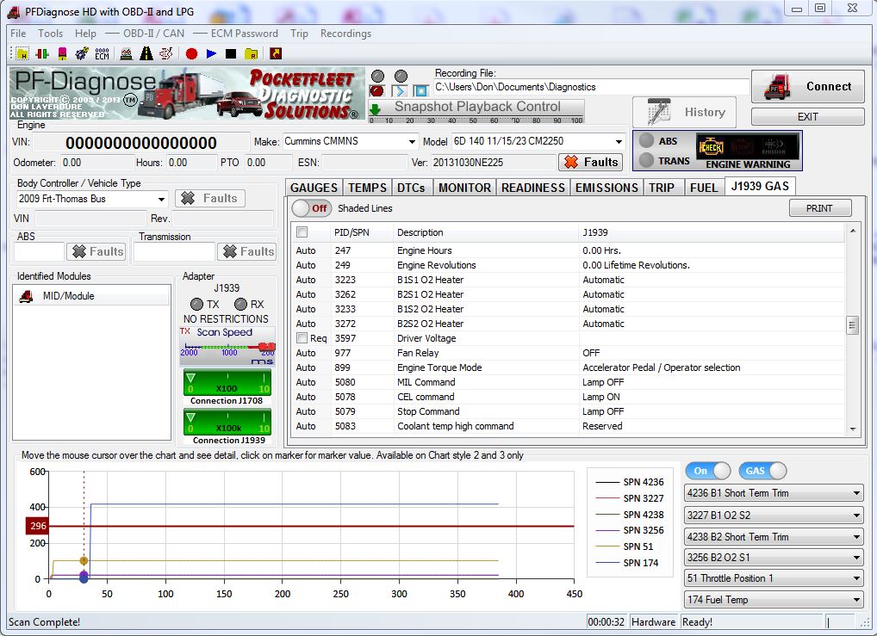877x636 pixels.
Task: Open the Tools menu
Action: tap(50, 34)
